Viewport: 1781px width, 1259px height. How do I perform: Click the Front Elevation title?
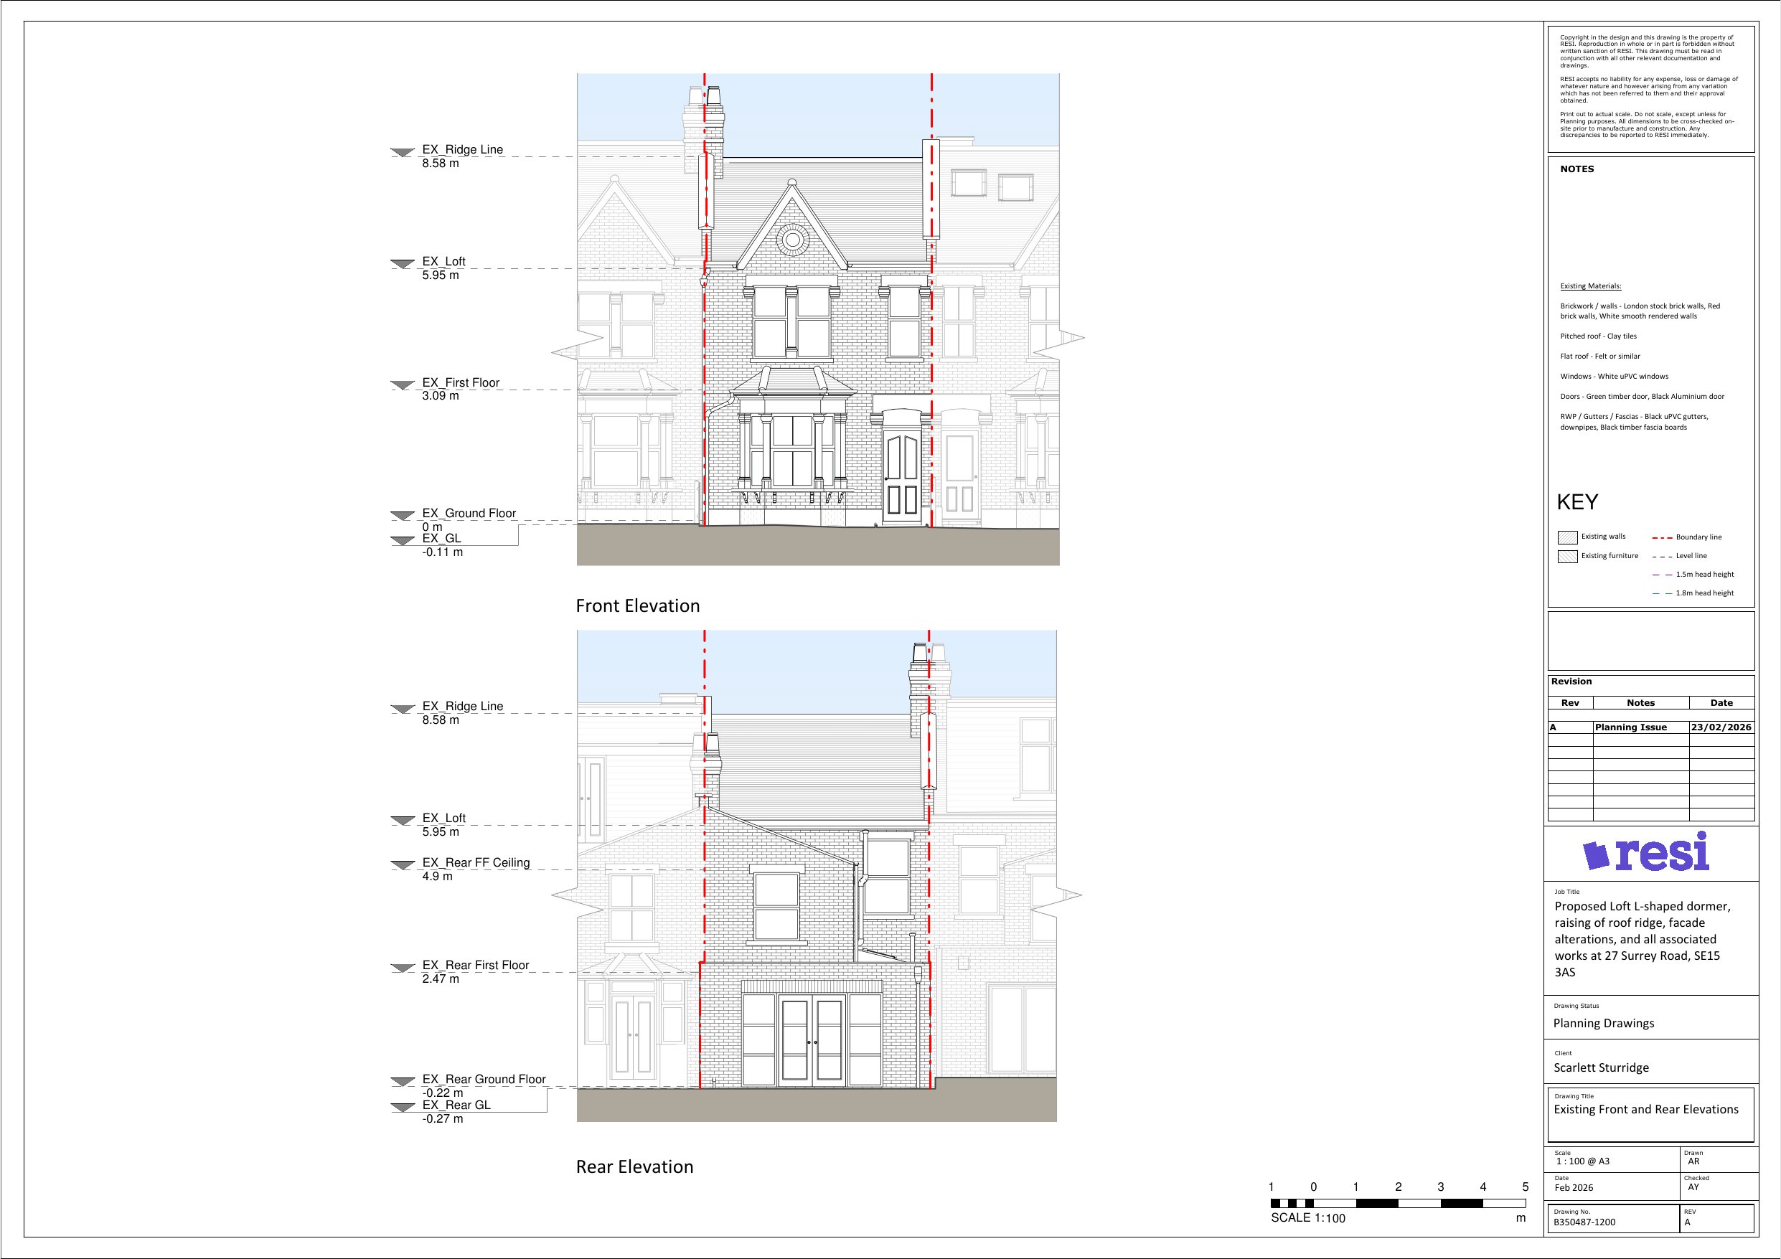pos(637,606)
